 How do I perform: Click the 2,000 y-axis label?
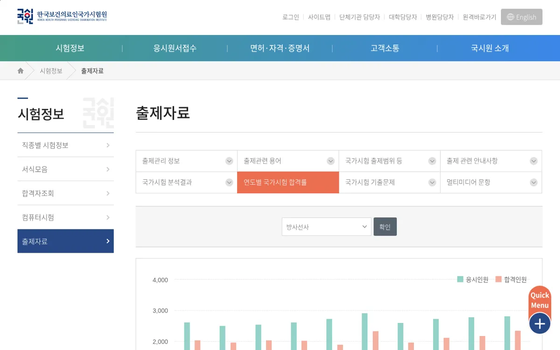(x=160, y=342)
